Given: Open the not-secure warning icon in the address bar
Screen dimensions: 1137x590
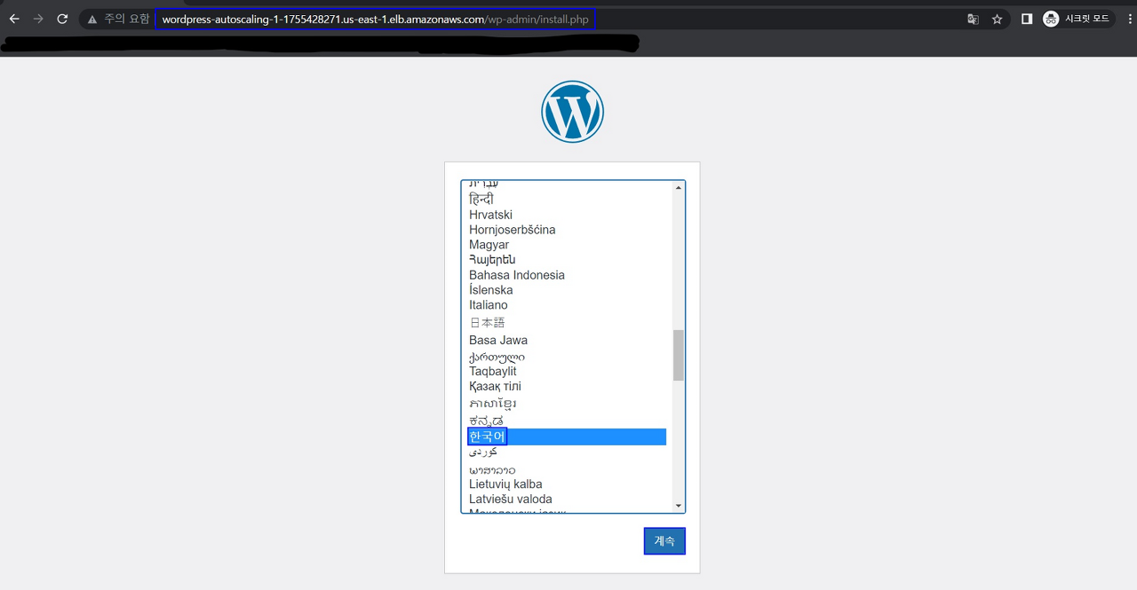Looking at the screenshot, I should [x=92, y=19].
